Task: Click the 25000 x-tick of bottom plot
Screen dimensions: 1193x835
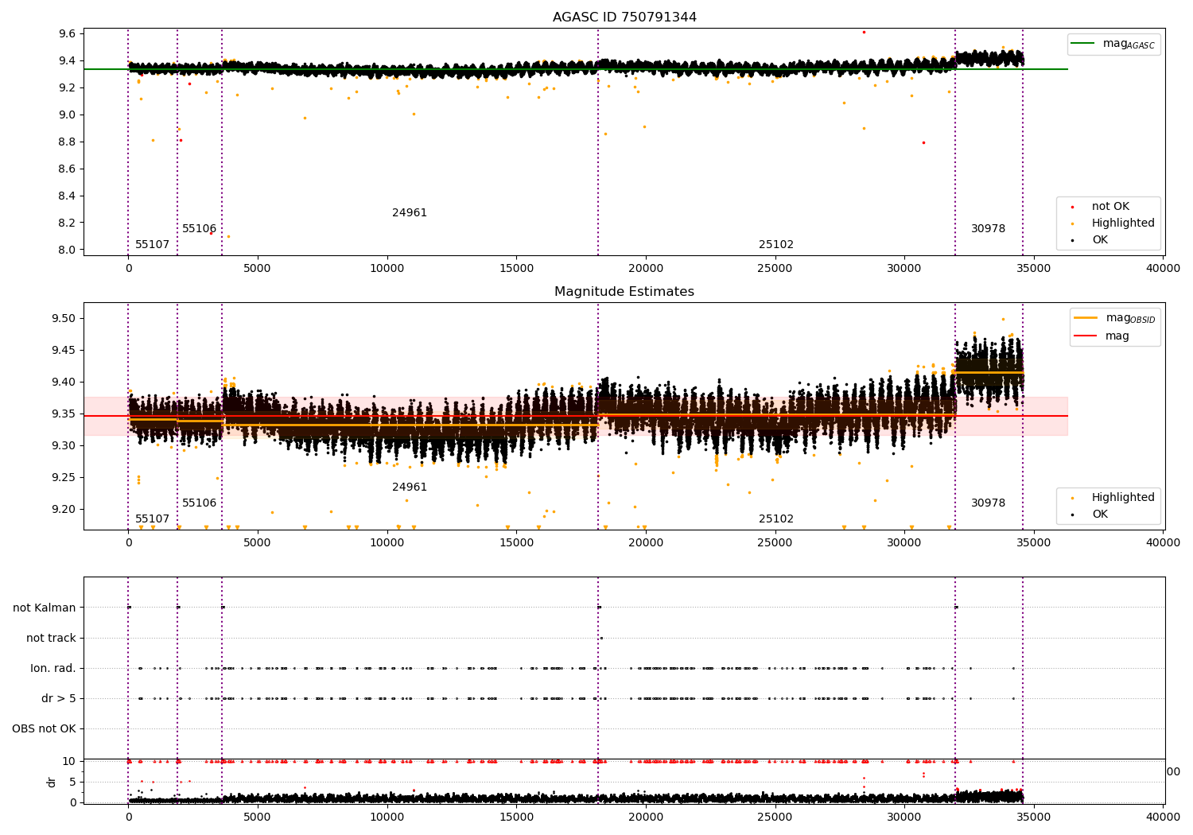Action: coord(775,817)
